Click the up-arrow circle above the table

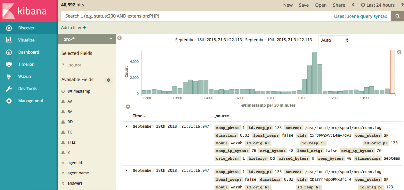click(x=128, y=107)
